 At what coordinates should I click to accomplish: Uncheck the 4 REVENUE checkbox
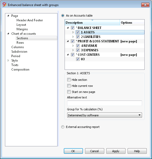(x=78, y=46)
